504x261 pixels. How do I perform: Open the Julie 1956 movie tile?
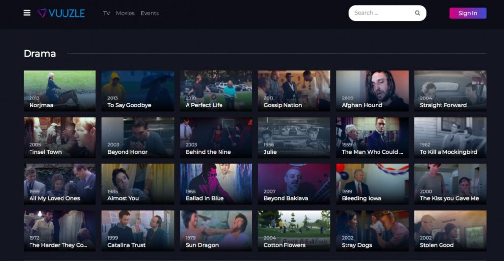(x=294, y=137)
